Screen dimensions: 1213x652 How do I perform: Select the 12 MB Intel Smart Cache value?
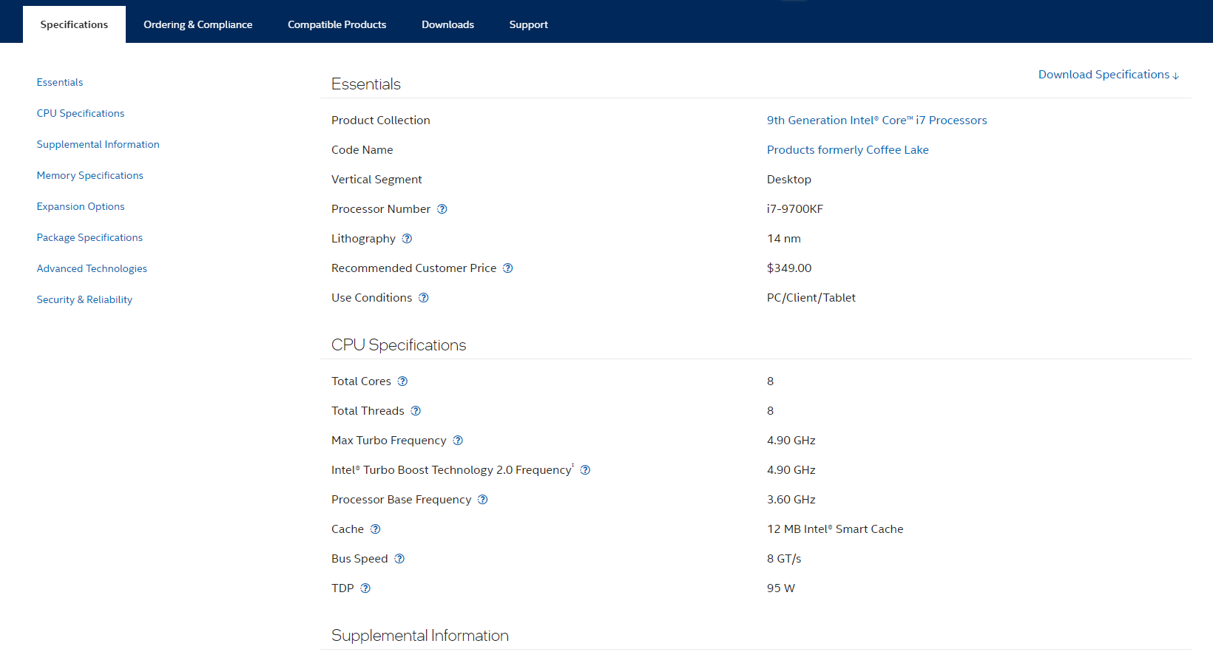click(x=835, y=529)
